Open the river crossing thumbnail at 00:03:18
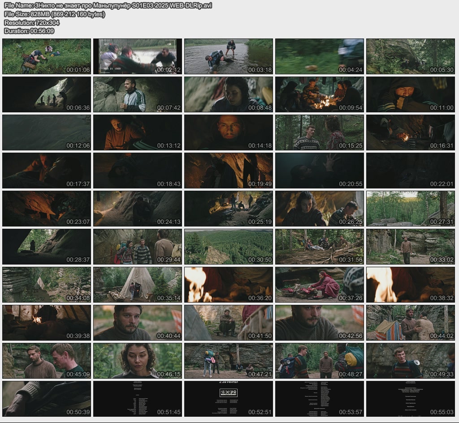The height and width of the screenshot is (423, 459). point(229,56)
